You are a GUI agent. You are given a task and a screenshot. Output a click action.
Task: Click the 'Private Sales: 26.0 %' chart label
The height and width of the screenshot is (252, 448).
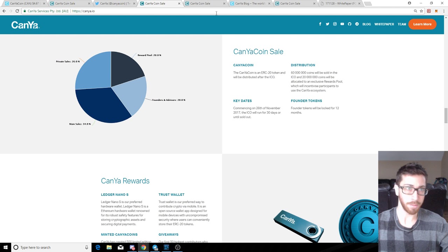pyautogui.click(x=68, y=62)
